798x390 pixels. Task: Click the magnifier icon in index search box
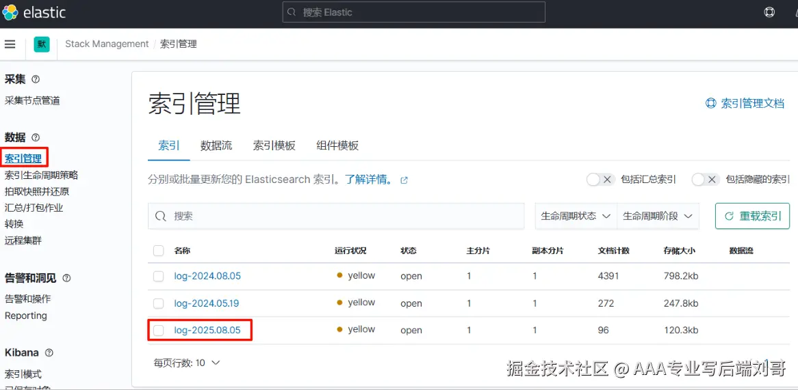161,217
